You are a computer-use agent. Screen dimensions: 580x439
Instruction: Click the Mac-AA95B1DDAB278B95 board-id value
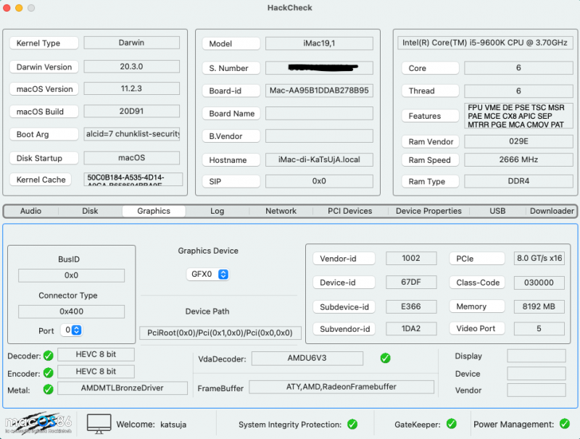[x=319, y=91]
